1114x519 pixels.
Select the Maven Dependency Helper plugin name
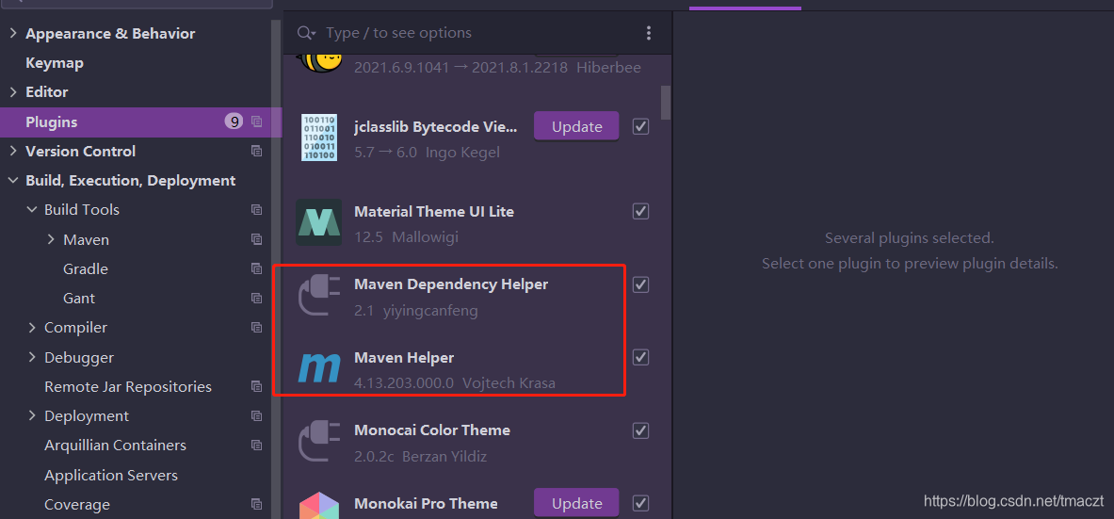pos(451,284)
